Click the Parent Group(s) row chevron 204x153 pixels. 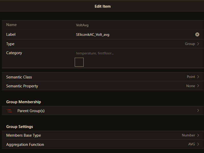tap(198, 111)
